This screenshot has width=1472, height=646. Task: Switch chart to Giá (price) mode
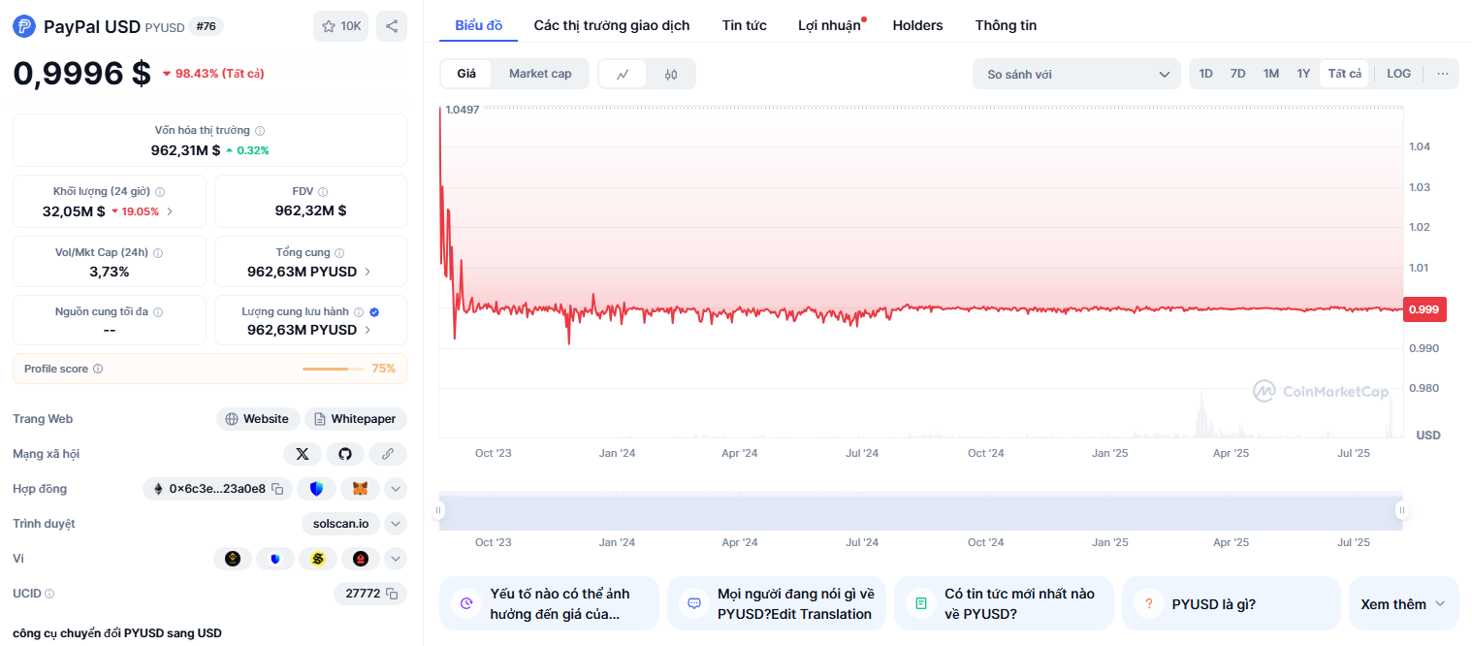click(466, 74)
